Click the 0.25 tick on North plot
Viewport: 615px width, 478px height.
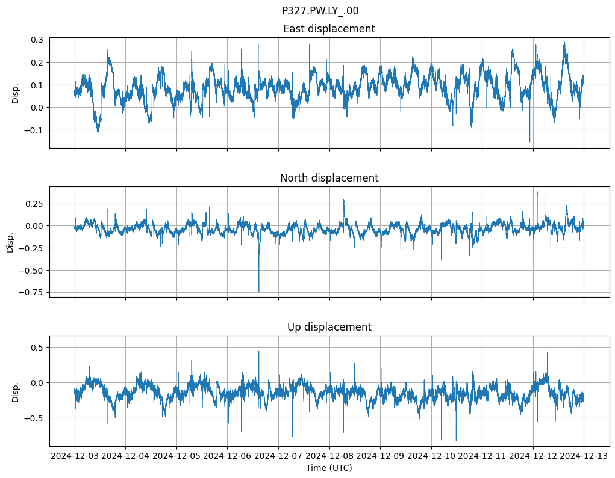click(34, 204)
